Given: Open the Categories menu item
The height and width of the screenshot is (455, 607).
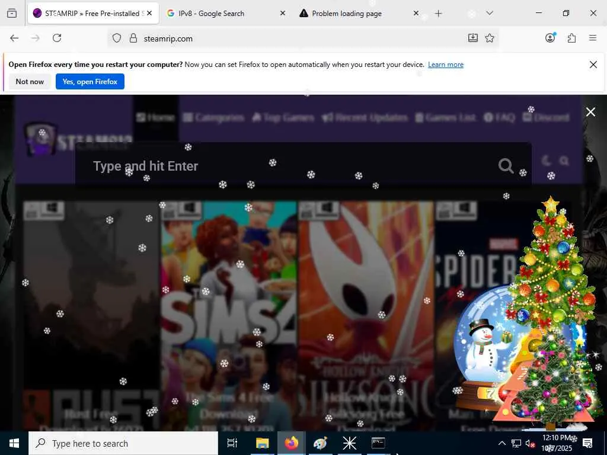Looking at the screenshot, I should [213, 117].
